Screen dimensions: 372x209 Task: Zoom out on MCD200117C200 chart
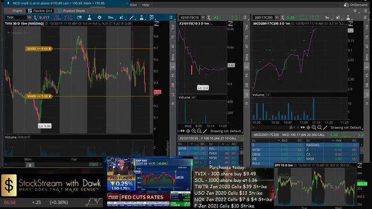[x=320, y=128]
